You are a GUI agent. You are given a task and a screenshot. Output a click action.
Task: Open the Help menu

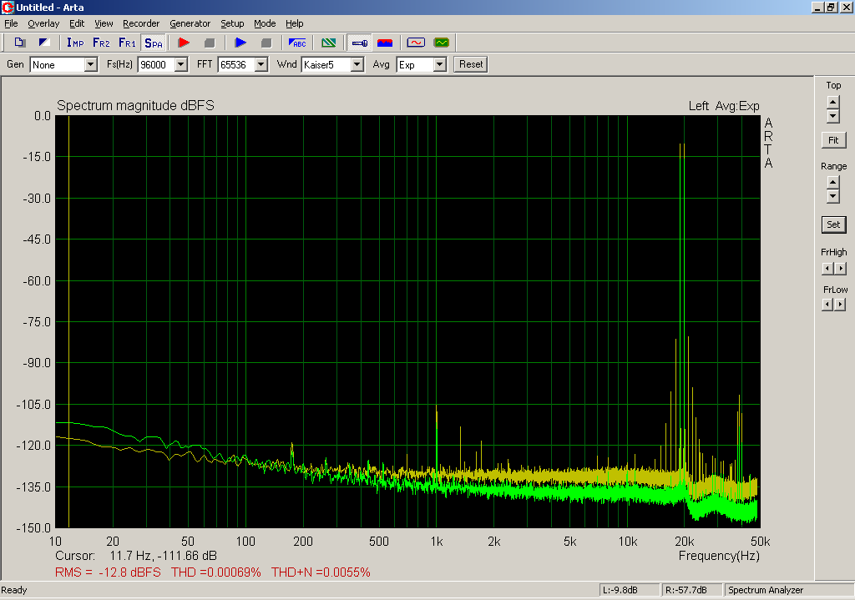[x=294, y=23]
